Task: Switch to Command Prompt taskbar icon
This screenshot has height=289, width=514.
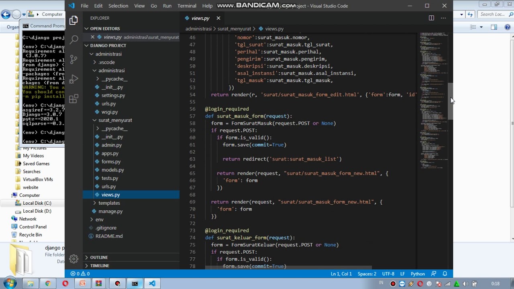Action: tap(135, 283)
